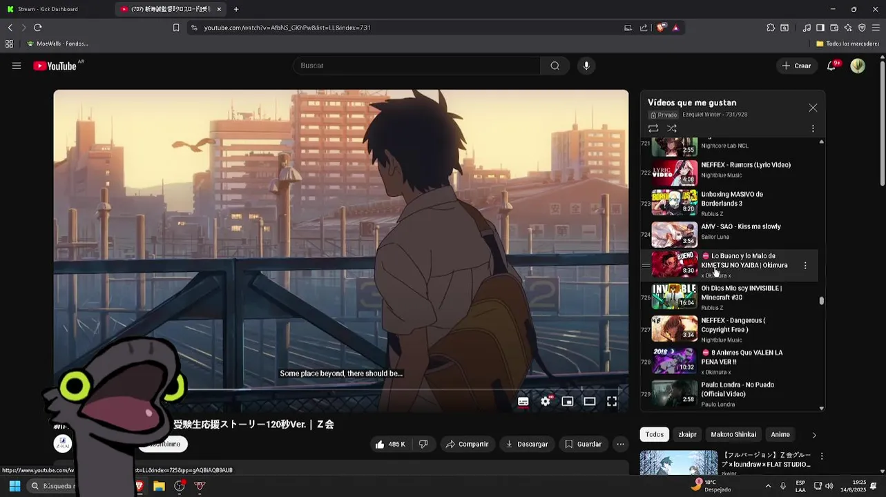Open Leo AI sparkle icon

(848, 28)
